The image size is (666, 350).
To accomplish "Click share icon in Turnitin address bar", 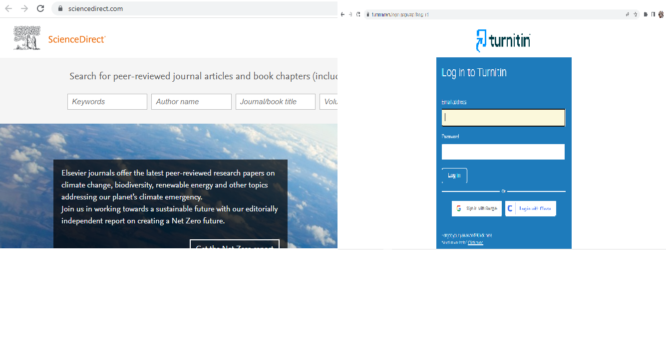I will pos(628,14).
